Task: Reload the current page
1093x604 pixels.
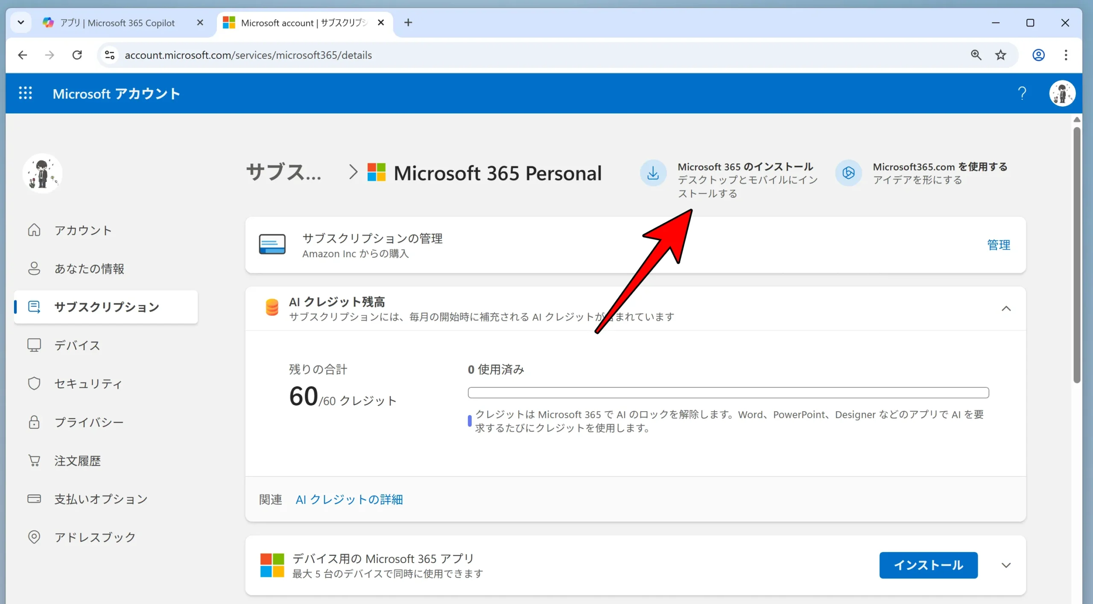Action: 77,55
